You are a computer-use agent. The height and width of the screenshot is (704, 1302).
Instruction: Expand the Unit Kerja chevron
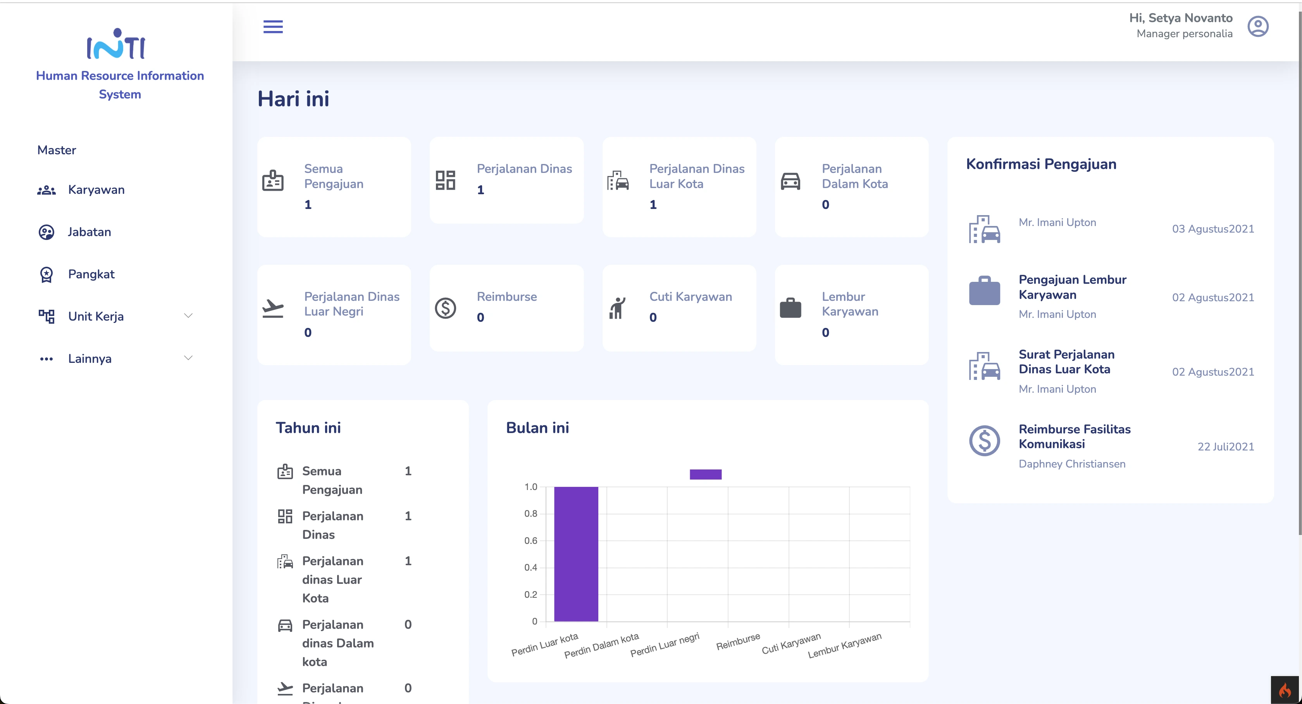pos(188,316)
